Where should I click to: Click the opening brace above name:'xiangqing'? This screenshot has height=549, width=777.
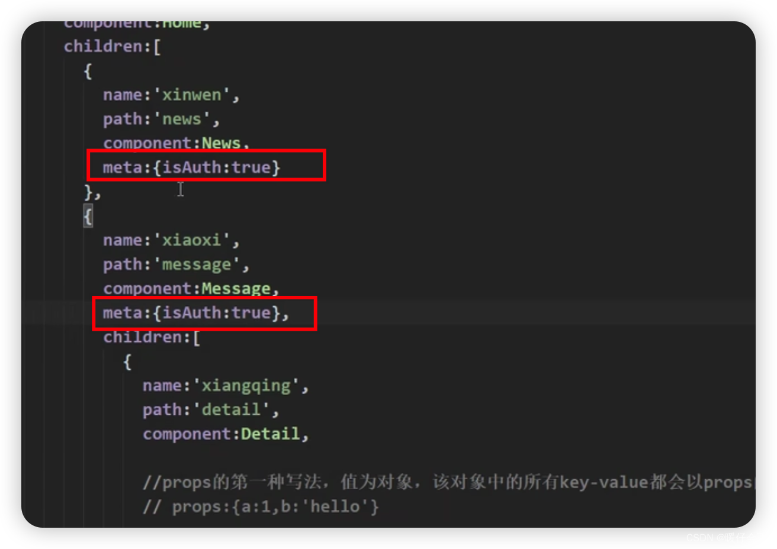127,361
